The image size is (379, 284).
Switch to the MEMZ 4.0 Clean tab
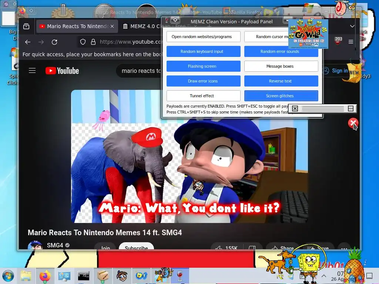(x=141, y=26)
